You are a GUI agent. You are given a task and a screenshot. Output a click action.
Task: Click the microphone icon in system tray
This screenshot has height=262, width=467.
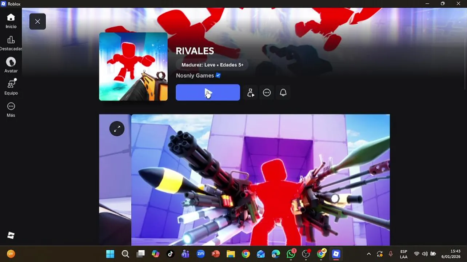(391, 254)
